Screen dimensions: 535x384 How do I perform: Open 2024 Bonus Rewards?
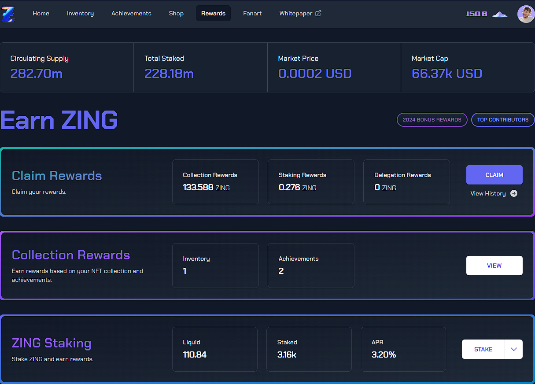point(432,120)
